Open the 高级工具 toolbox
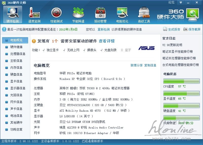Image resolution: width=203 pixels, height=145 pixels. click(144, 15)
